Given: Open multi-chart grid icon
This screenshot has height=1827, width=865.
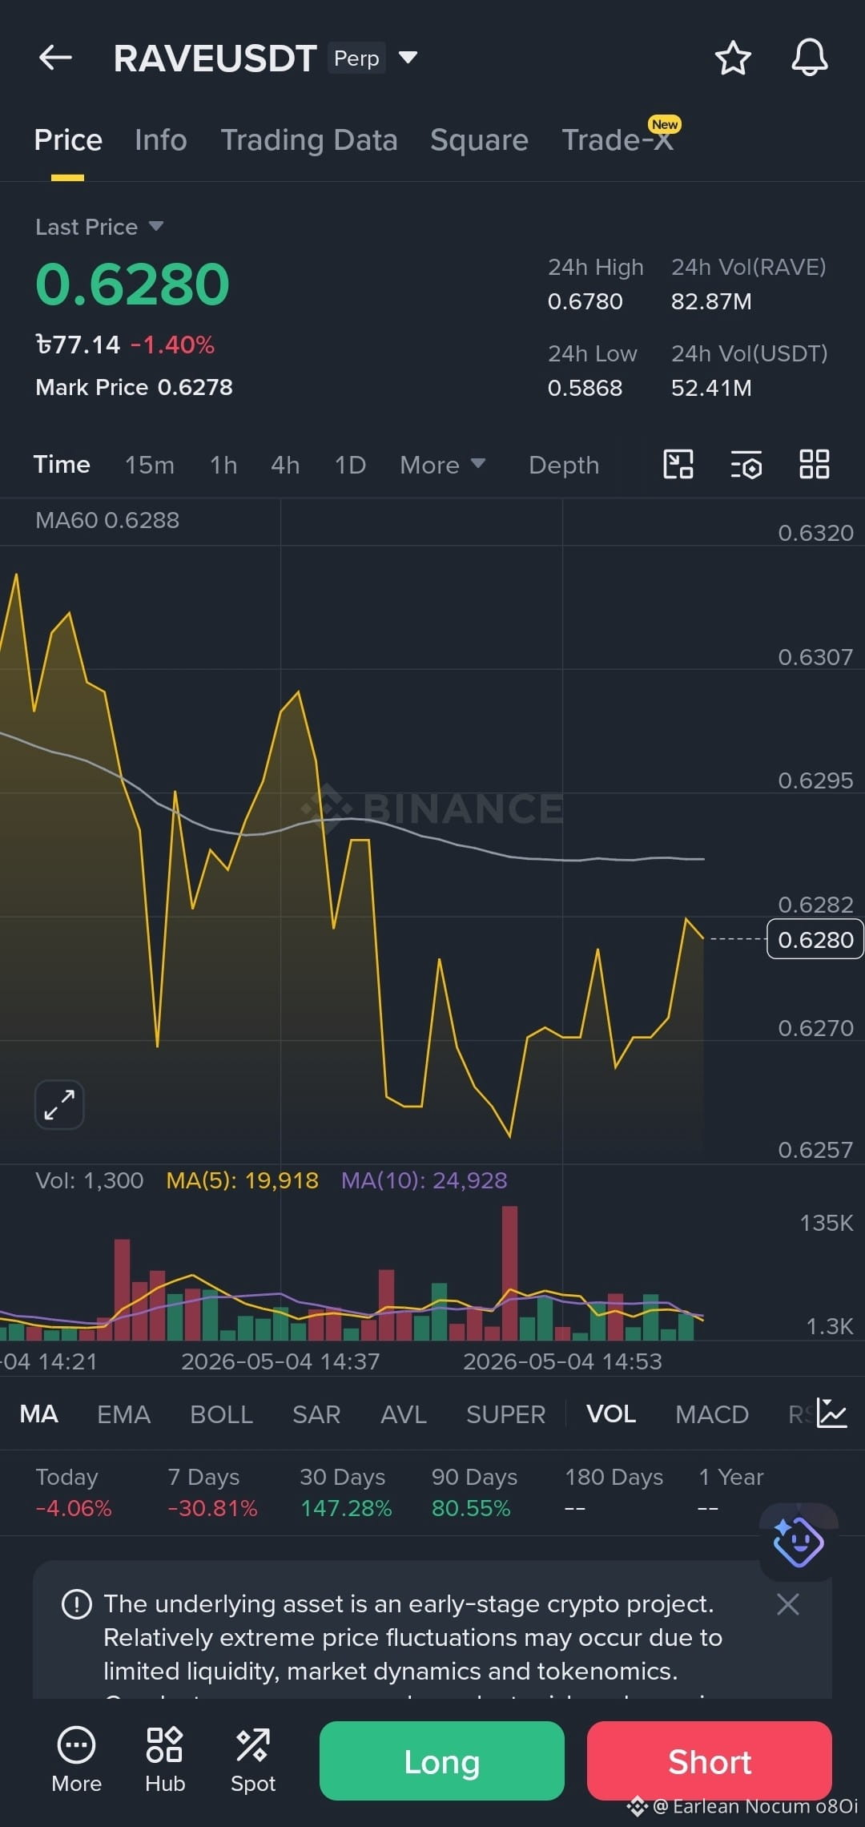Looking at the screenshot, I should pyautogui.click(x=815, y=464).
